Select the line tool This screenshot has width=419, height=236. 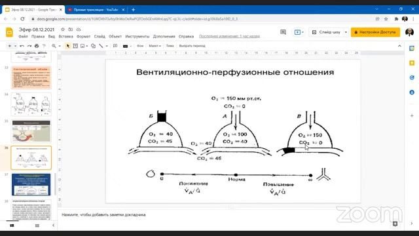click(101, 46)
